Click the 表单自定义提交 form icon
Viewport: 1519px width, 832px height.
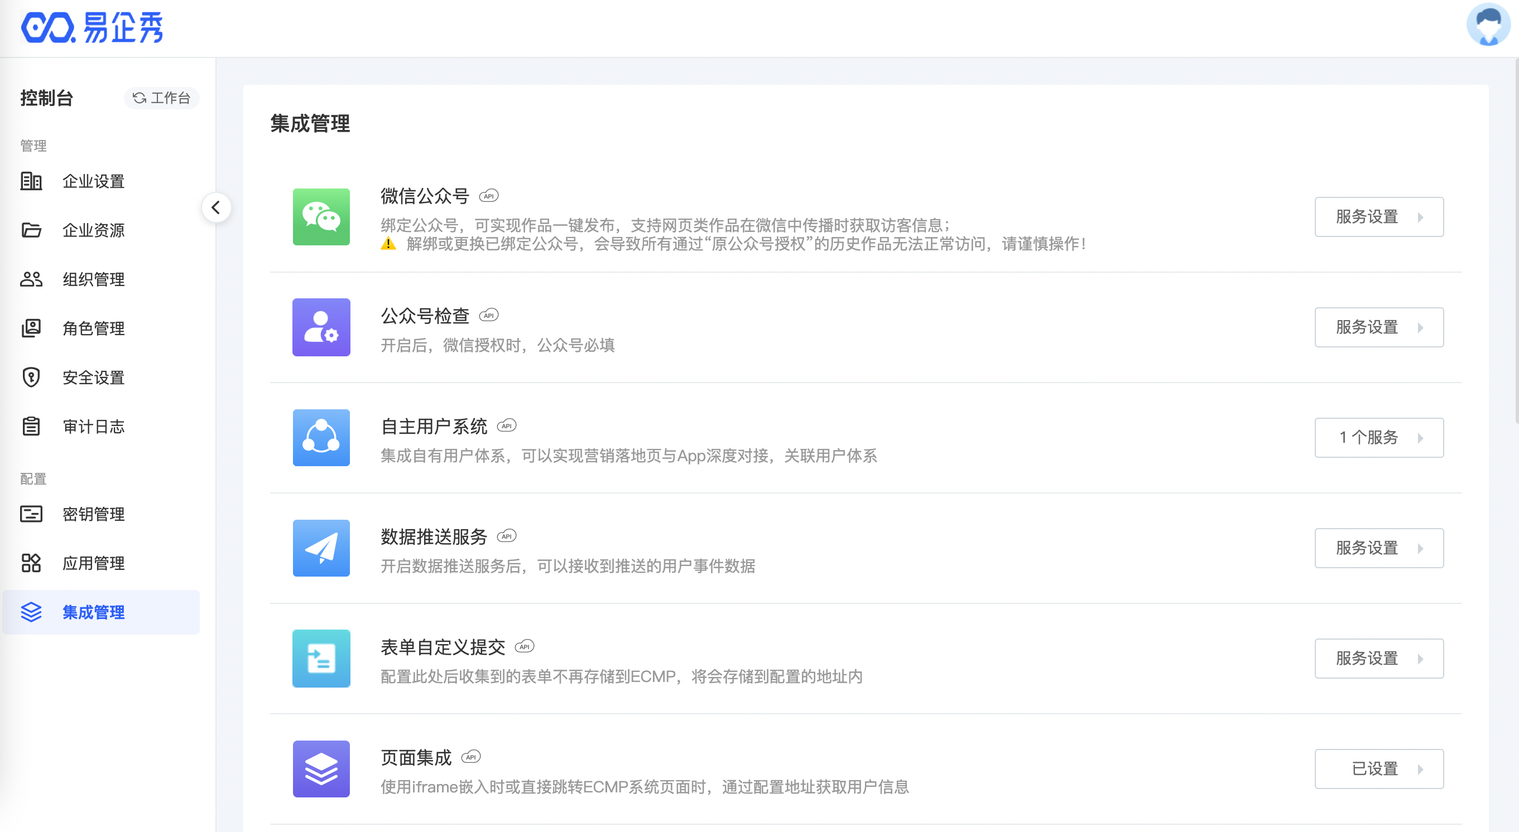(x=321, y=658)
